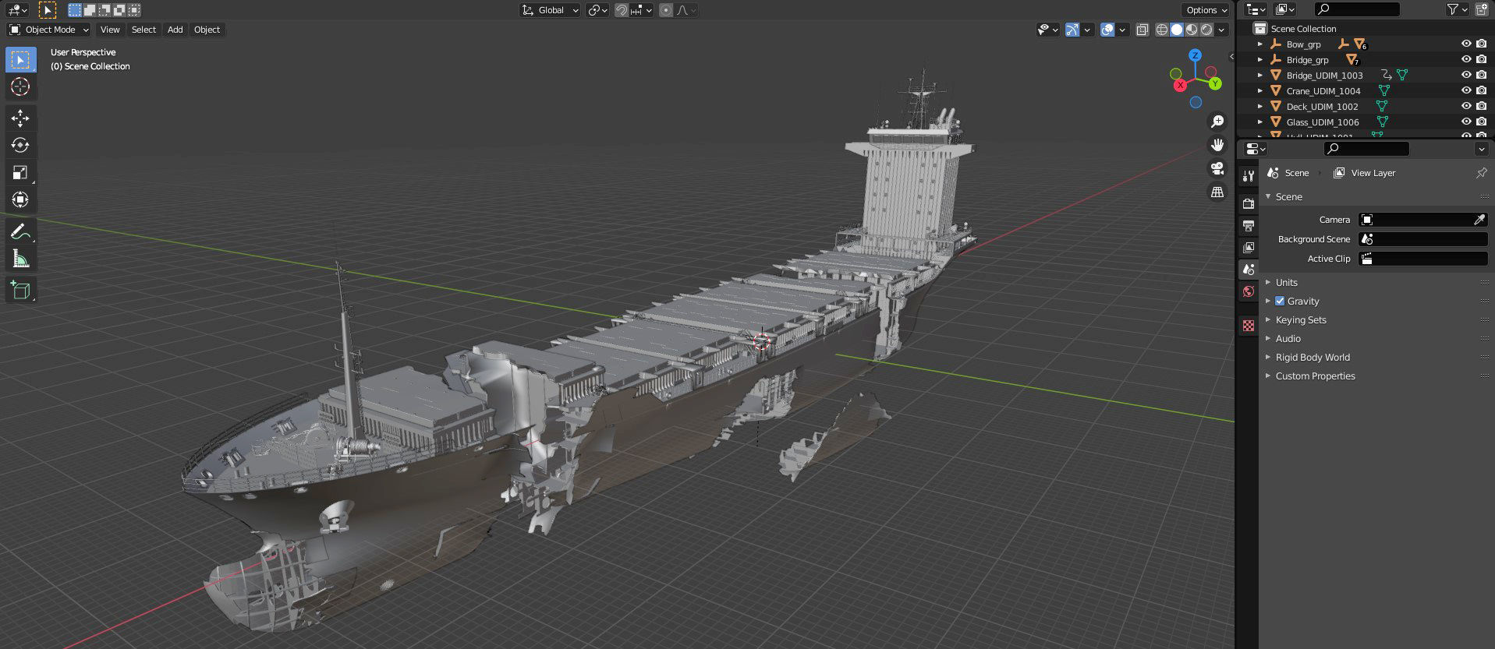The height and width of the screenshot is (649, 1495).
Task: Hide Bow_grp in viewport with eye icon
Action: click(x=1466, y=44)
